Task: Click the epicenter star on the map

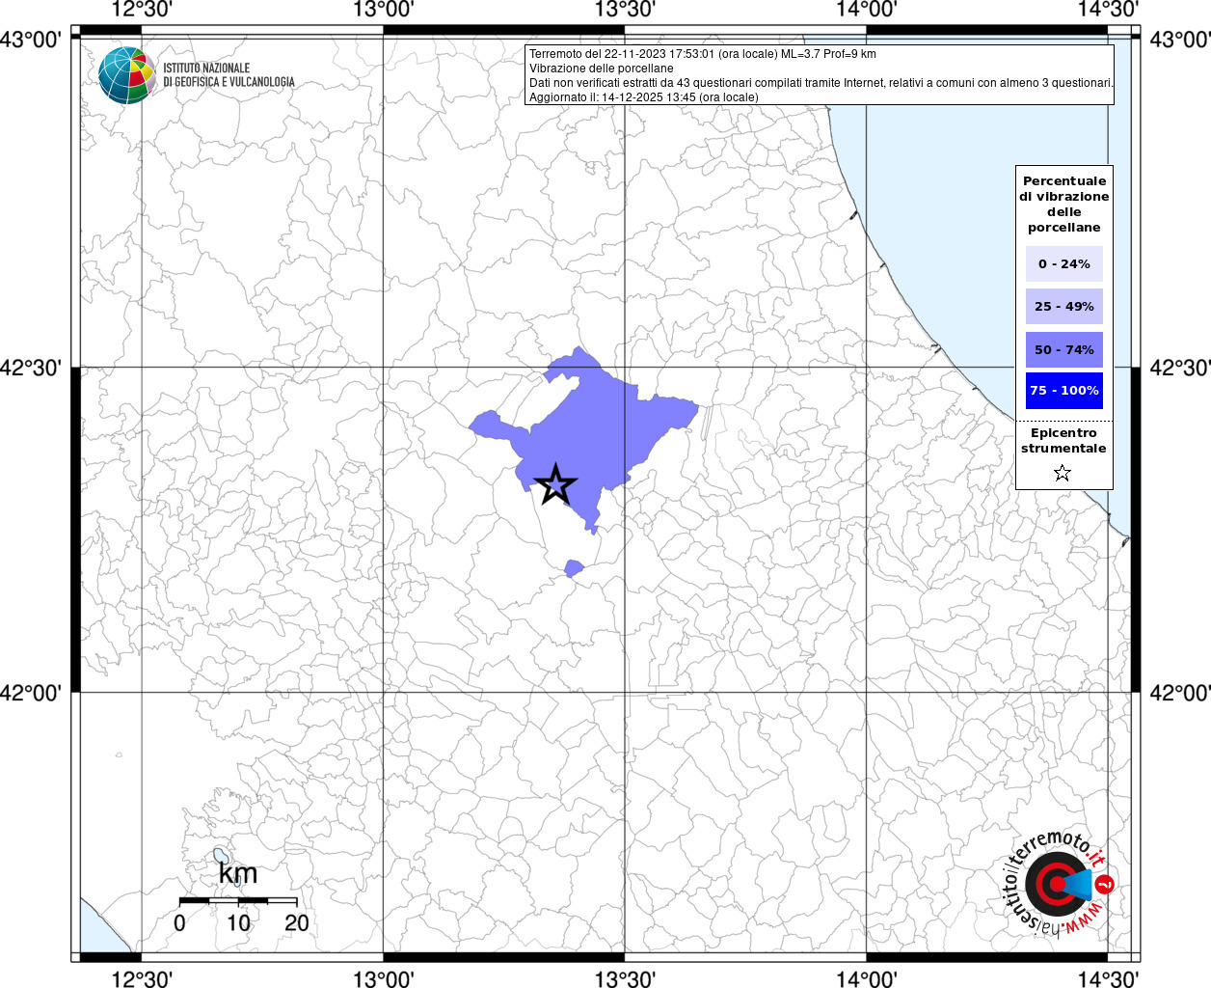Action: tap(555, 484)
